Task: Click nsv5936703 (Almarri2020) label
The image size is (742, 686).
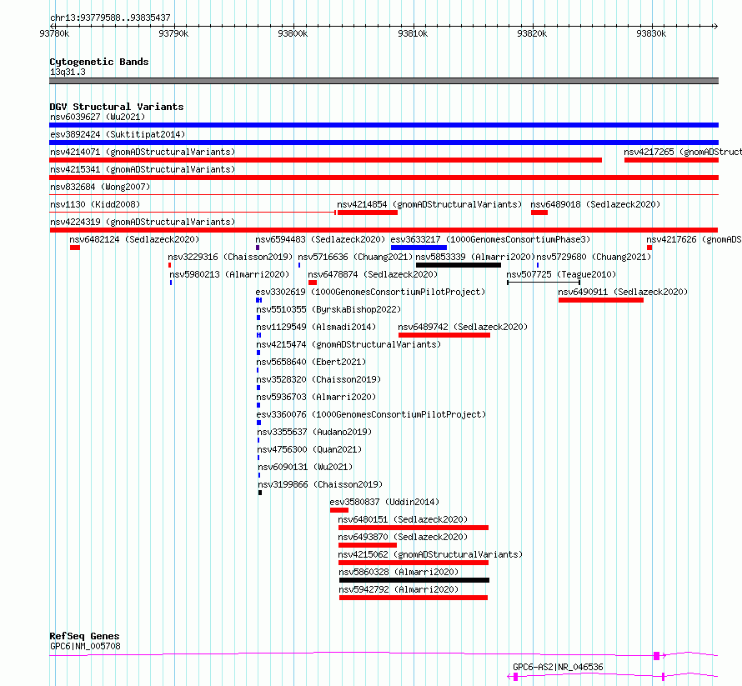Action: 316,397
